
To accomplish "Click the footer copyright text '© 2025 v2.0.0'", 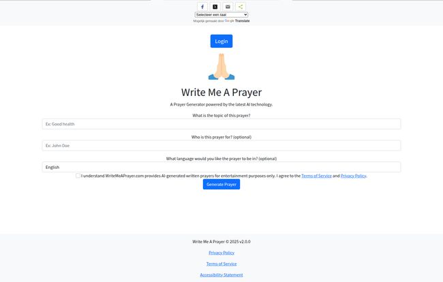I will [x=238, y=242].
